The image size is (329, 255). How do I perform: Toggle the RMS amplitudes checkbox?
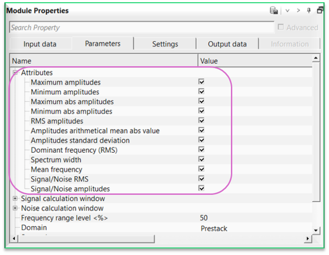pyautogui.click(x=201, y=121)
